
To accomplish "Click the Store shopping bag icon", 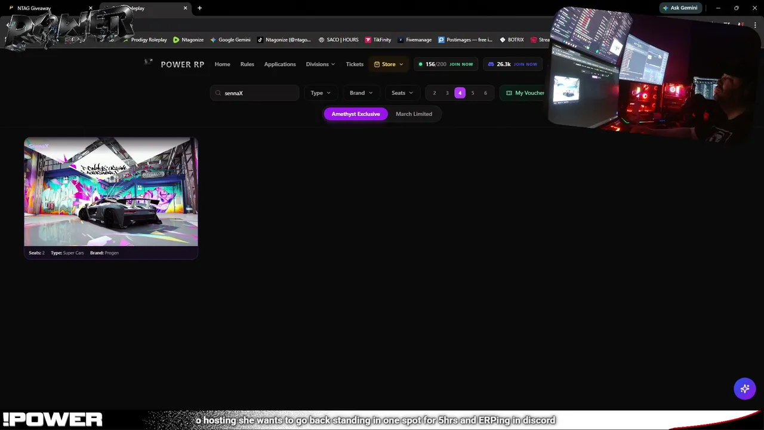I will 377,64.
